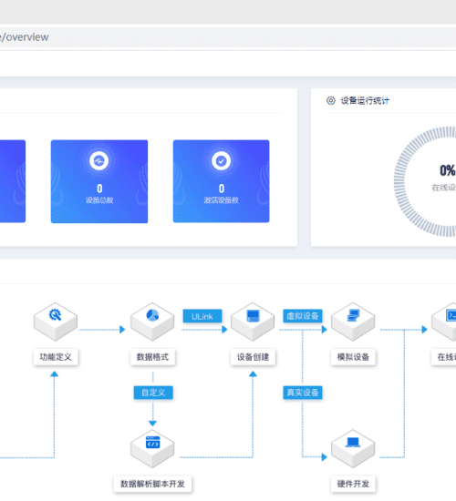Open the 数据格式 pie chart cube icon

pyautogui.click(x=152, y=322)
